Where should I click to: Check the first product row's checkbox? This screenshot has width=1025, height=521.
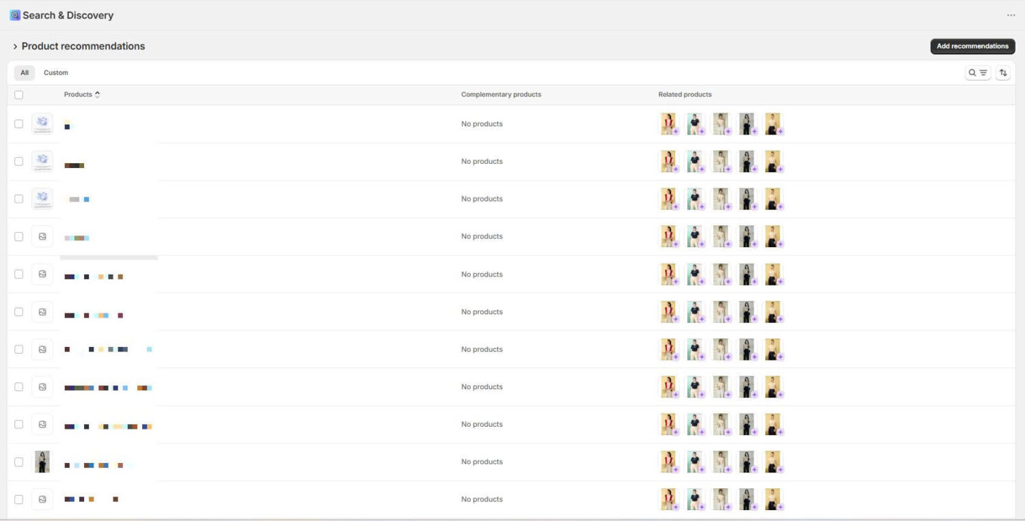click(x=18, y=124)
